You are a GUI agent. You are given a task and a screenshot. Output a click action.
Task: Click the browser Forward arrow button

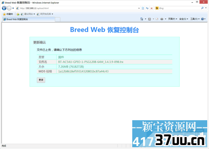(9, 8)
